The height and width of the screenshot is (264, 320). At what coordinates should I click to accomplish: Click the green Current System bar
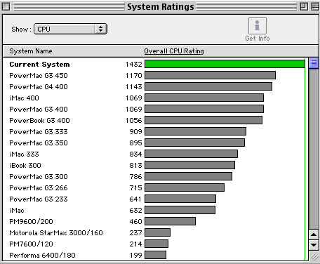coord(225,64)
